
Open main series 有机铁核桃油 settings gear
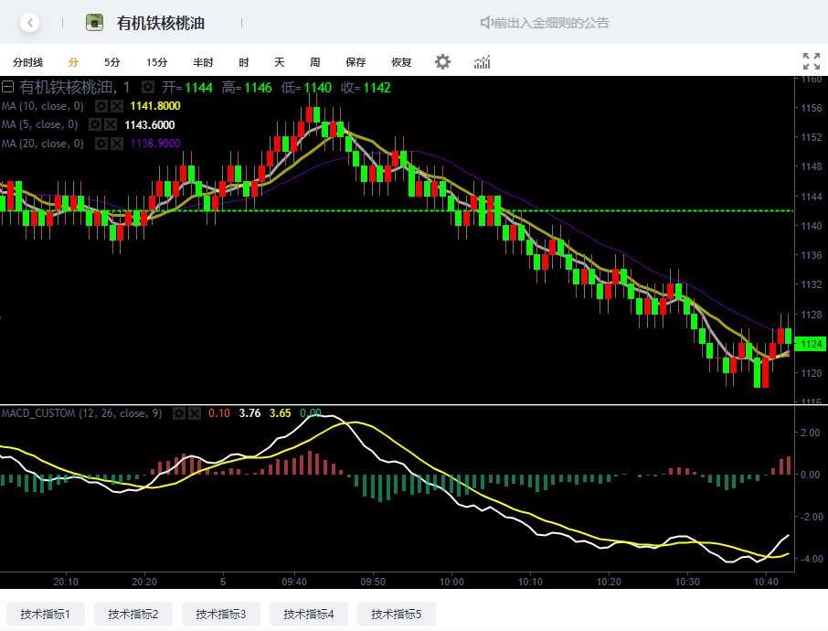click(147, 88)
